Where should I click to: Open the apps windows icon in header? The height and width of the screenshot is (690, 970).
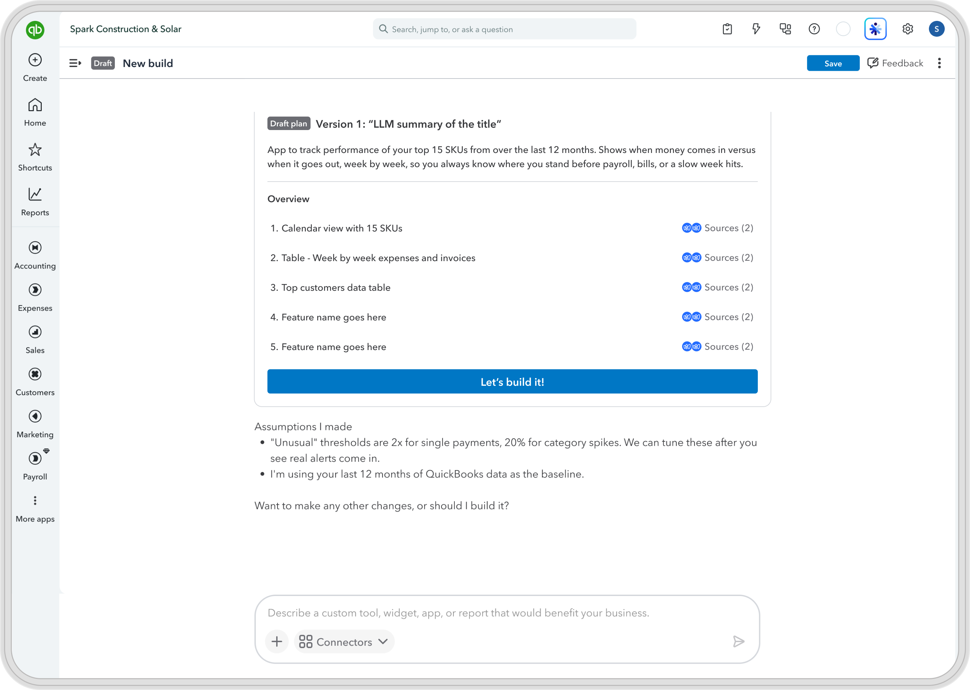tap(785, 29)
